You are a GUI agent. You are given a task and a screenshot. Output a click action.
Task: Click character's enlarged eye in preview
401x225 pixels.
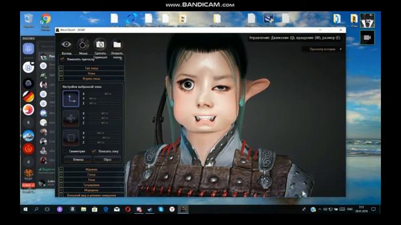point(188,84)
